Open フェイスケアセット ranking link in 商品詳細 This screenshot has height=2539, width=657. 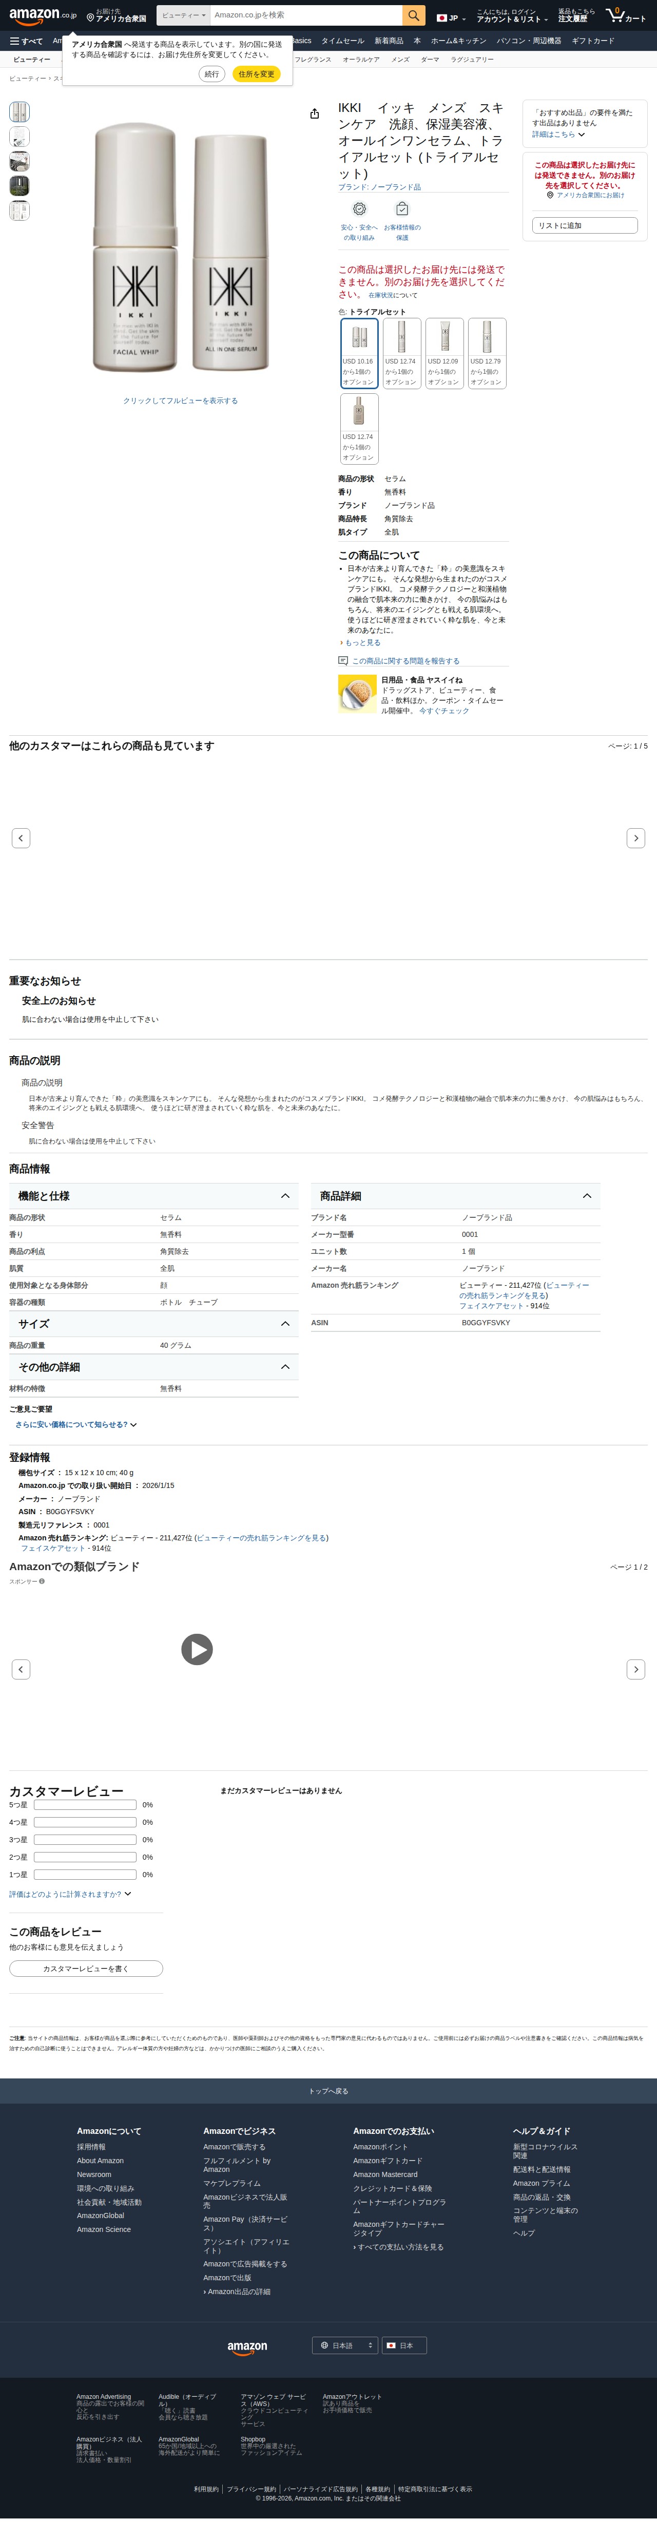[x=491, y=1305]
